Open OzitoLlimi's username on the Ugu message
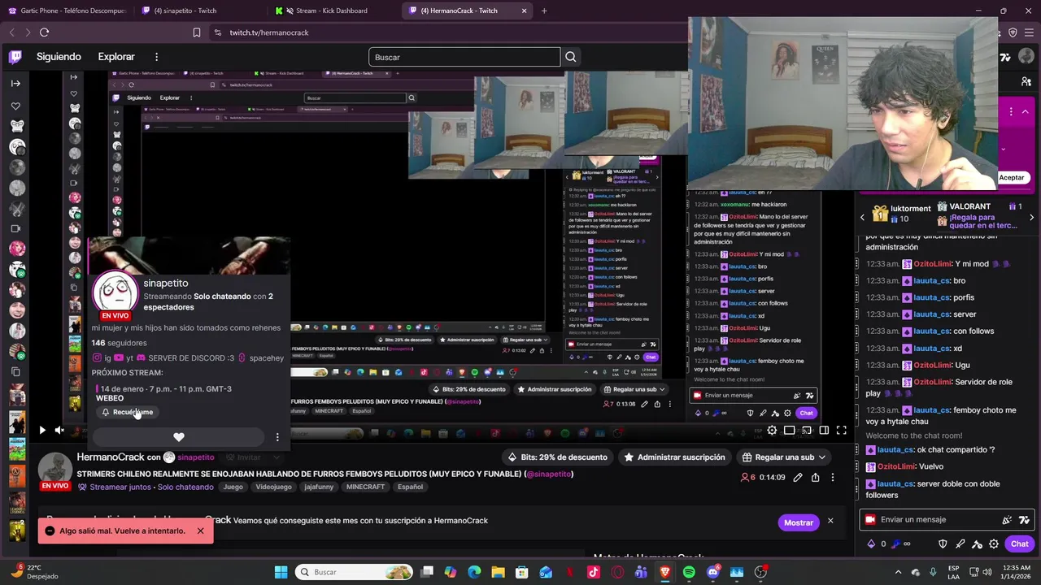The width and height of the screenshot is (1041, 585). 932,365
